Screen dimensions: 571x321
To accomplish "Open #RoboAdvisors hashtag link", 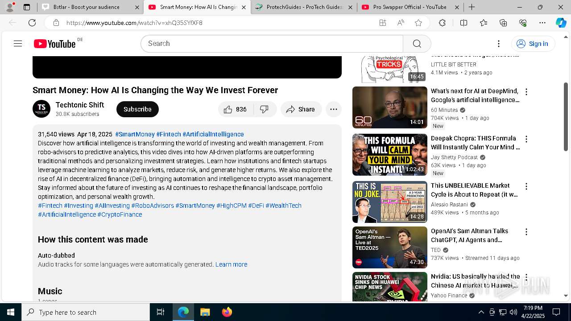I will point(153,206).
